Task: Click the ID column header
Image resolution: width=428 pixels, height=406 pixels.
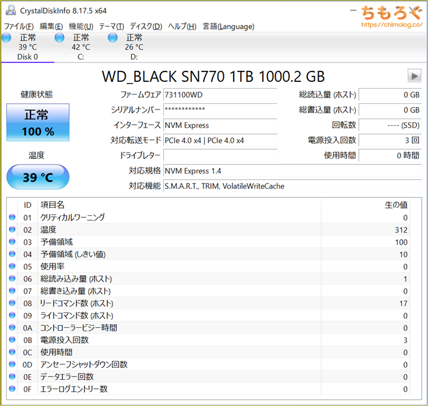Action: click(x=28, y=205)
